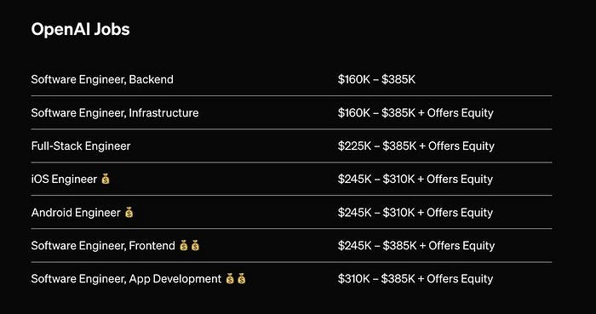The image size is (596, 314).
Task: Open the Software Engineer, Infrastructure listing
Action: (x=115, y=113)
